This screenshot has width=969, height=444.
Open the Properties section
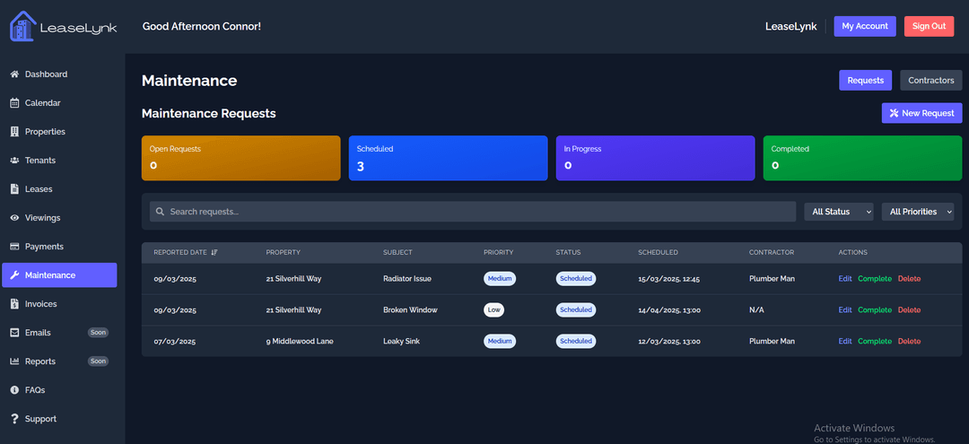point(59,132)
